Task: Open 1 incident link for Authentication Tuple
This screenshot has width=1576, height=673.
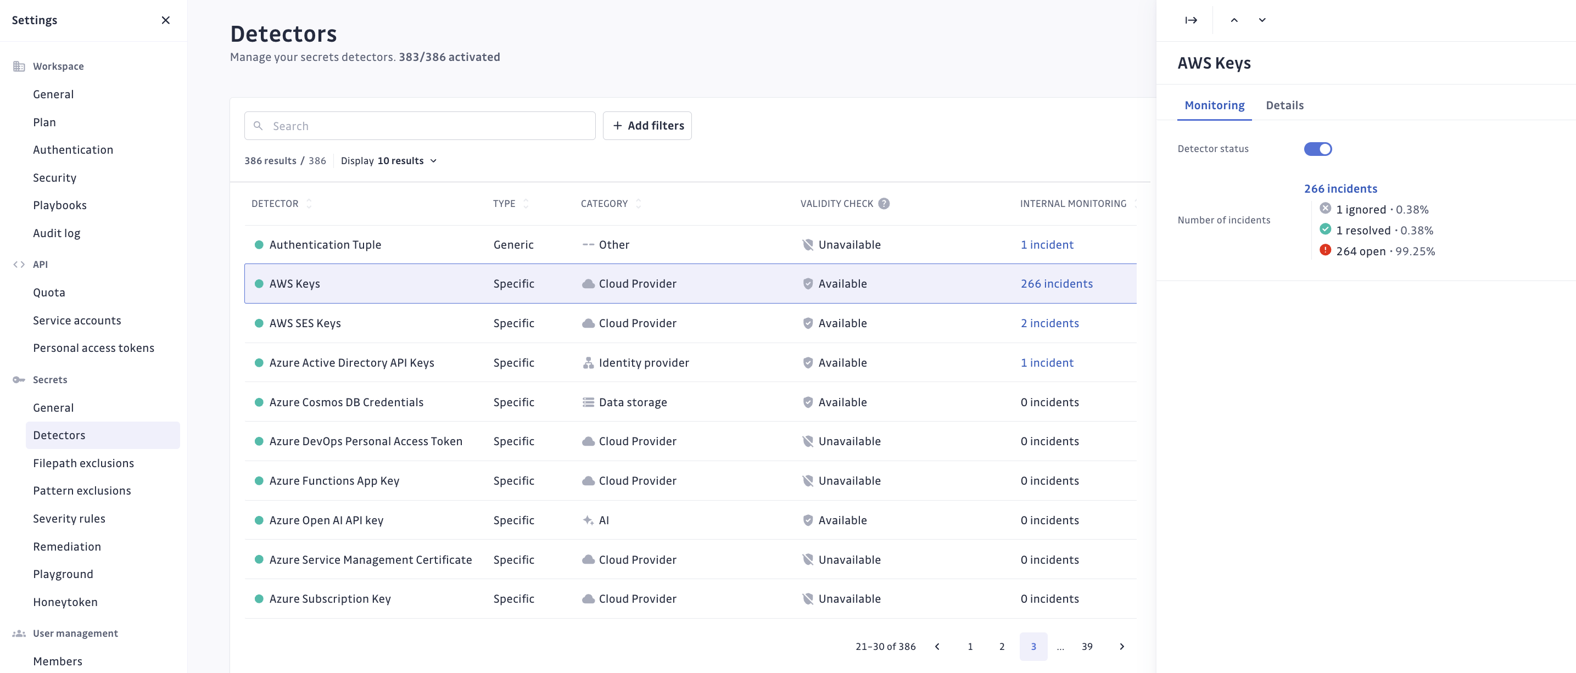Action: click(1047, 245)
